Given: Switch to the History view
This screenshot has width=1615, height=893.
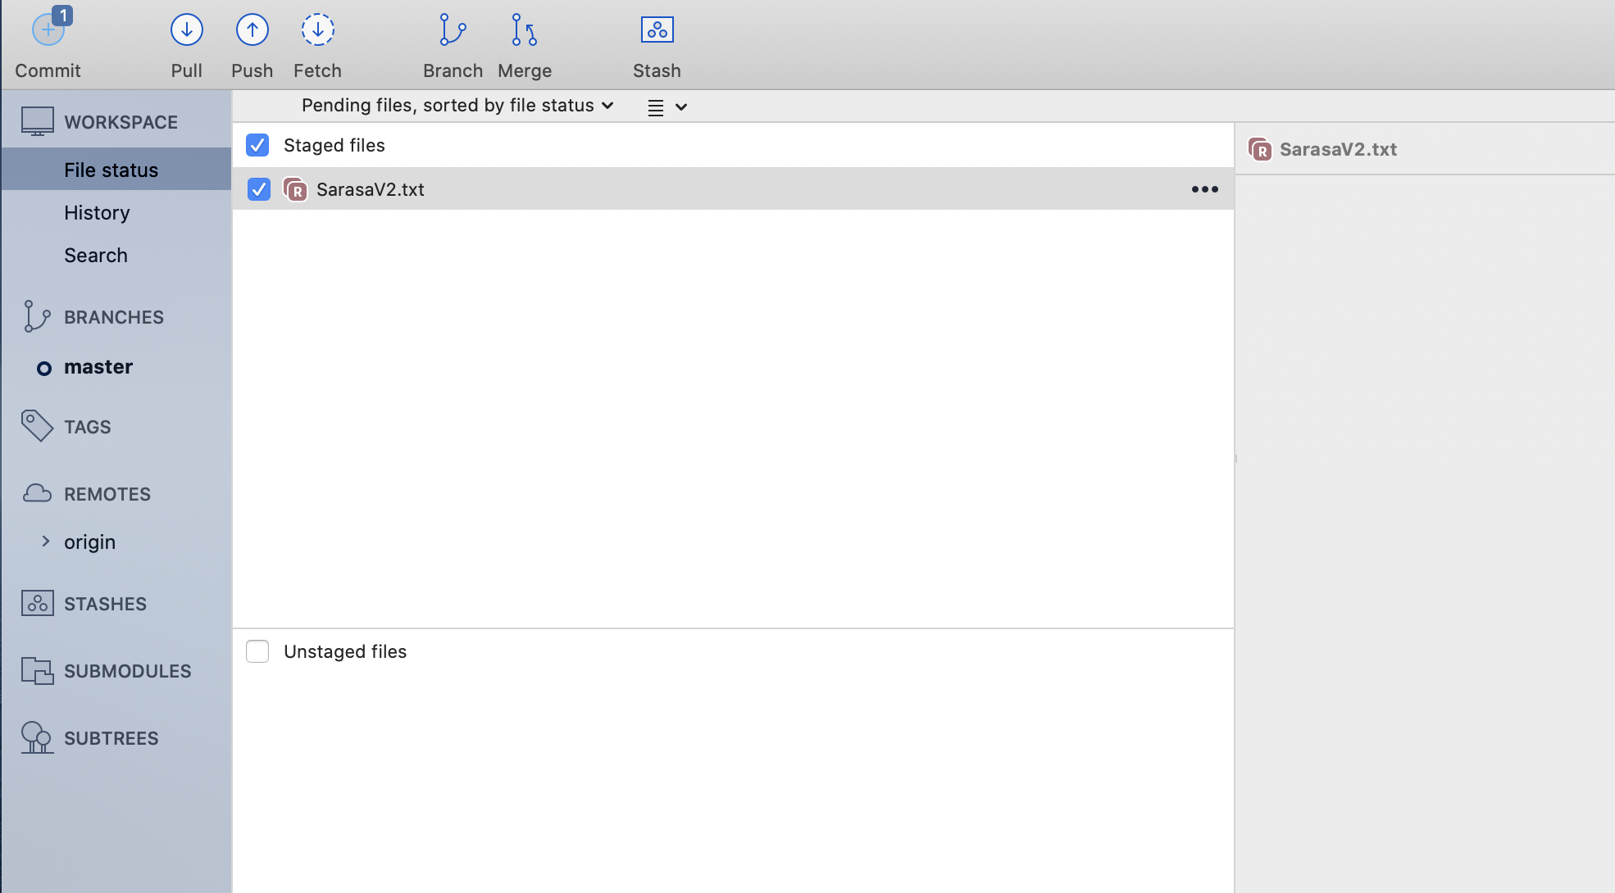Looking at the screenshot, I should tap(97, 213).
